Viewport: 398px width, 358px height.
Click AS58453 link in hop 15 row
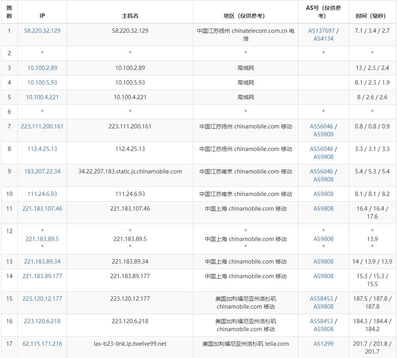click(x=321, y=299)
